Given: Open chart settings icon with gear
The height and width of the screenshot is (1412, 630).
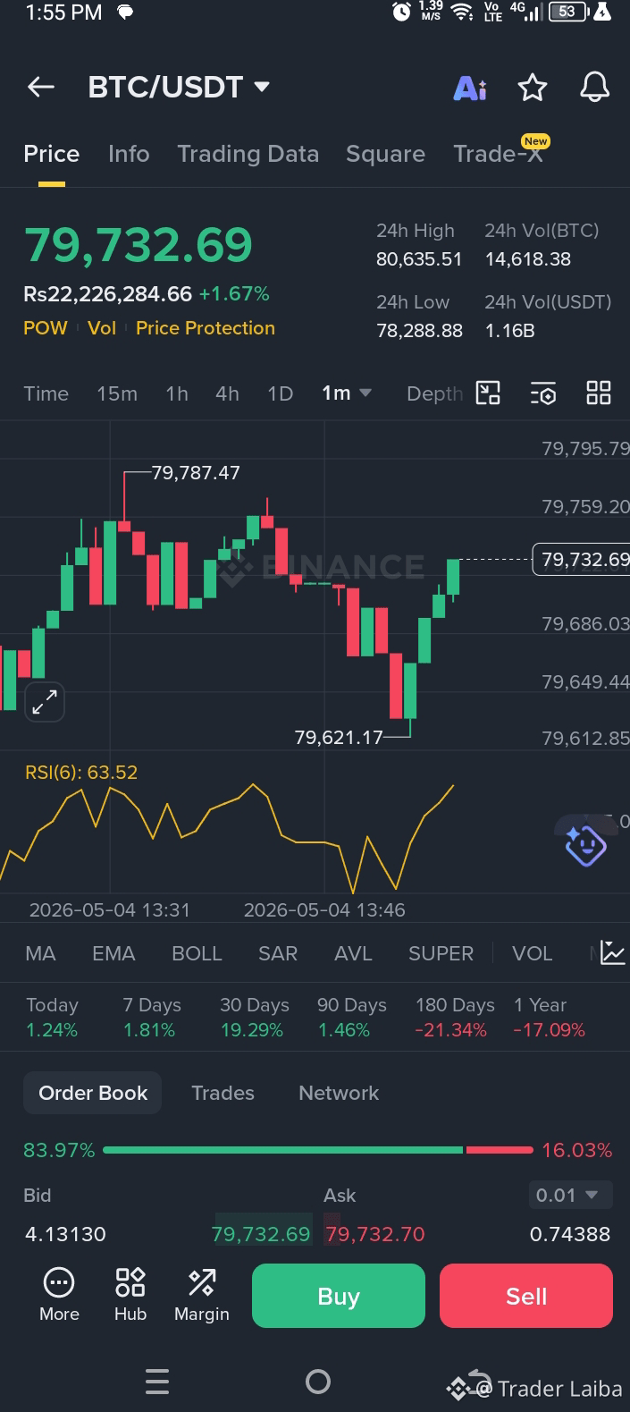Looking at the screenshot, I should click(543, 393).
